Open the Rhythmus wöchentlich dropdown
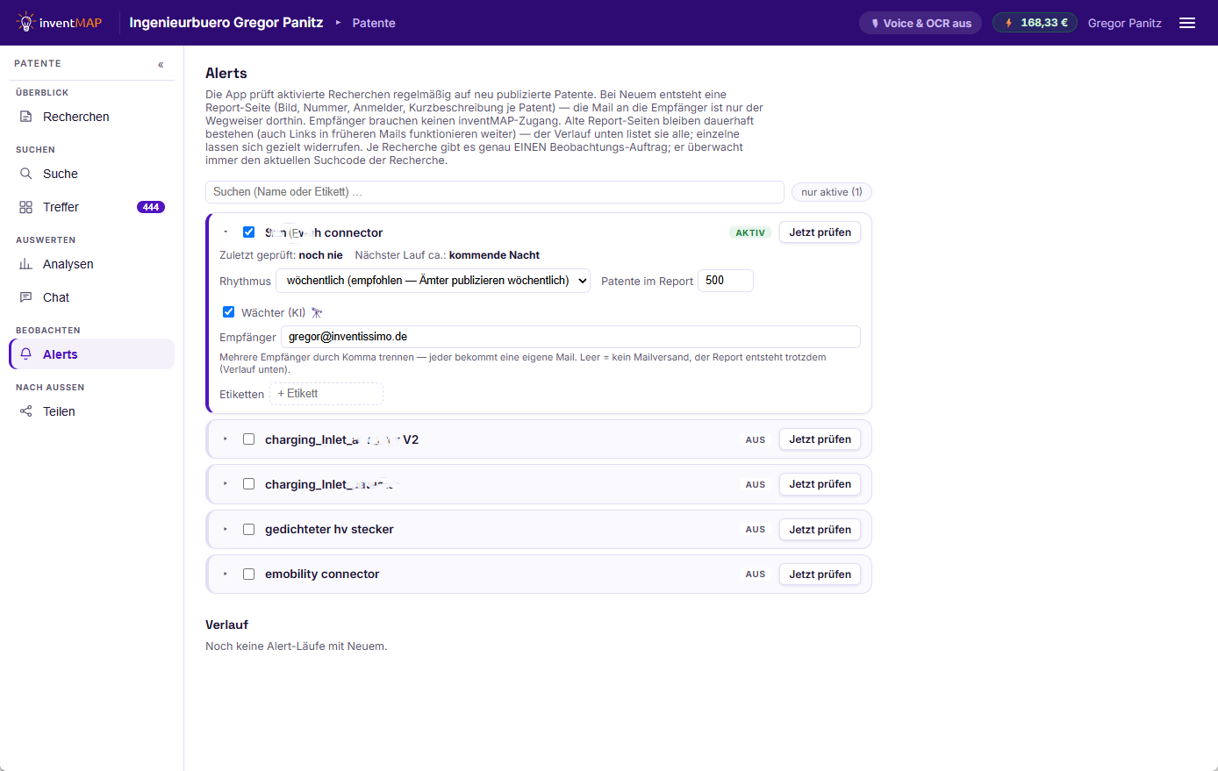The width and height of the screenshot is (1218, 771). (x=433, y=281)
